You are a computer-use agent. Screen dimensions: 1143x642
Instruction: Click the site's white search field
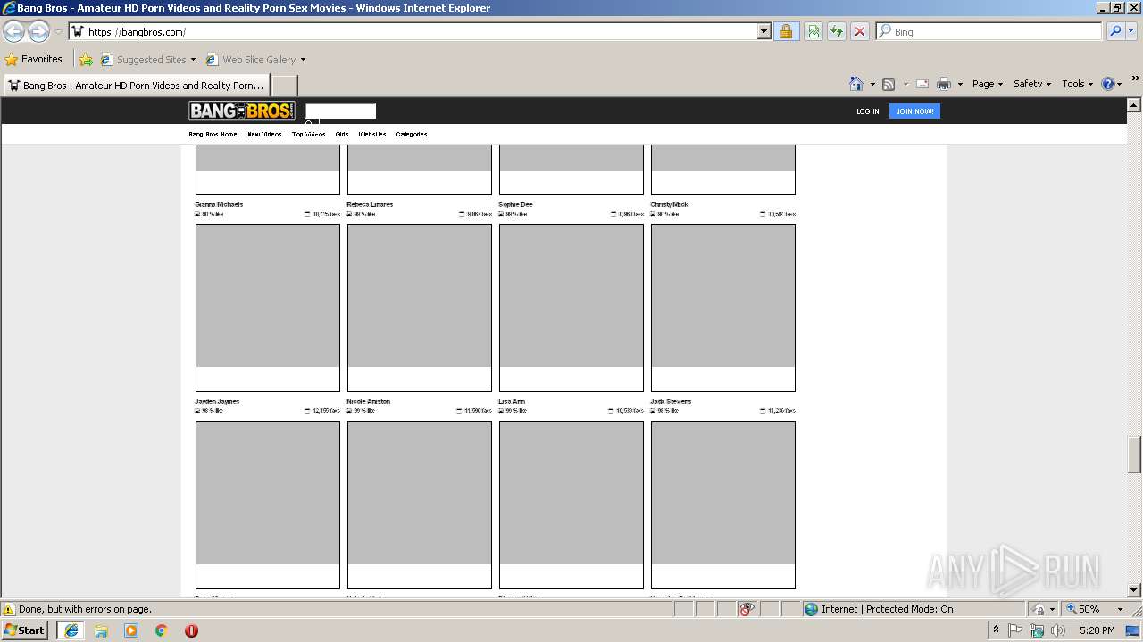coord(340,111)
